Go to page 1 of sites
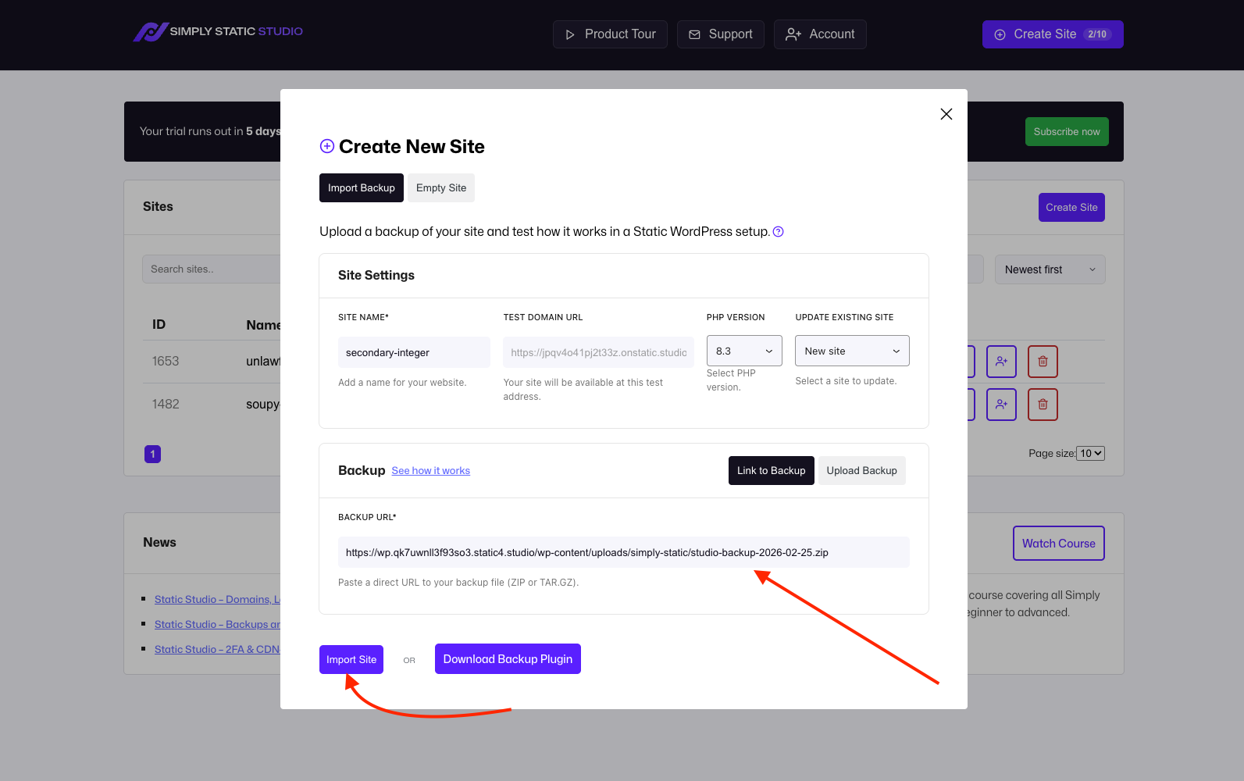 [153, 454]
